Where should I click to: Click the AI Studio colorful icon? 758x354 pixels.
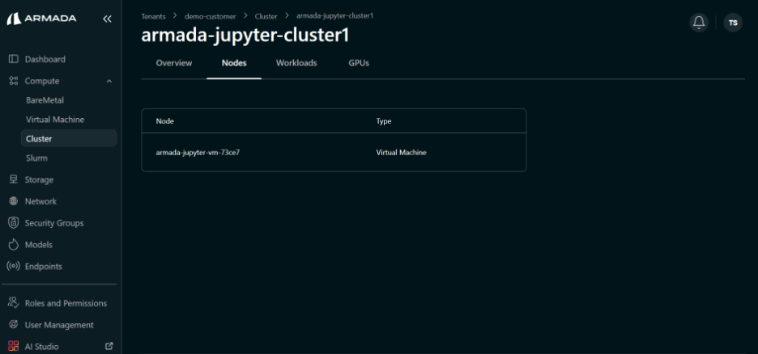point(14,346)
